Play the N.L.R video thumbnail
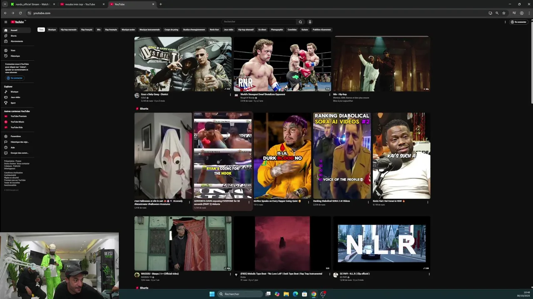Image resolution: width=533 pixels, height=299 pixels. [382, 243]
